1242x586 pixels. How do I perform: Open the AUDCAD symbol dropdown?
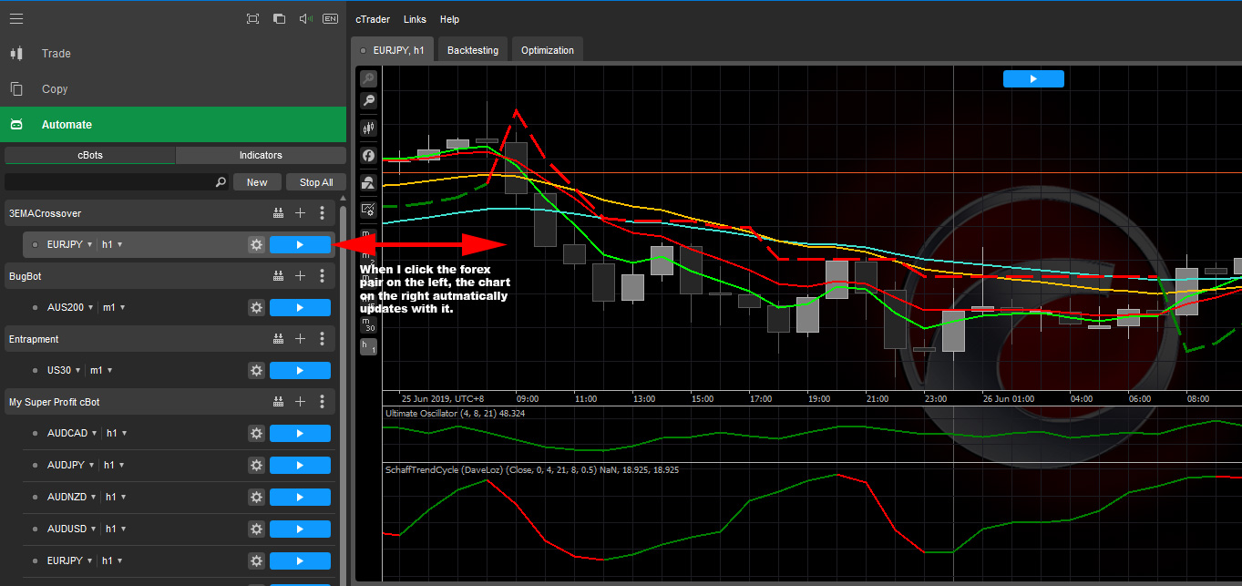pyautogui.click(x=72, y=433)
